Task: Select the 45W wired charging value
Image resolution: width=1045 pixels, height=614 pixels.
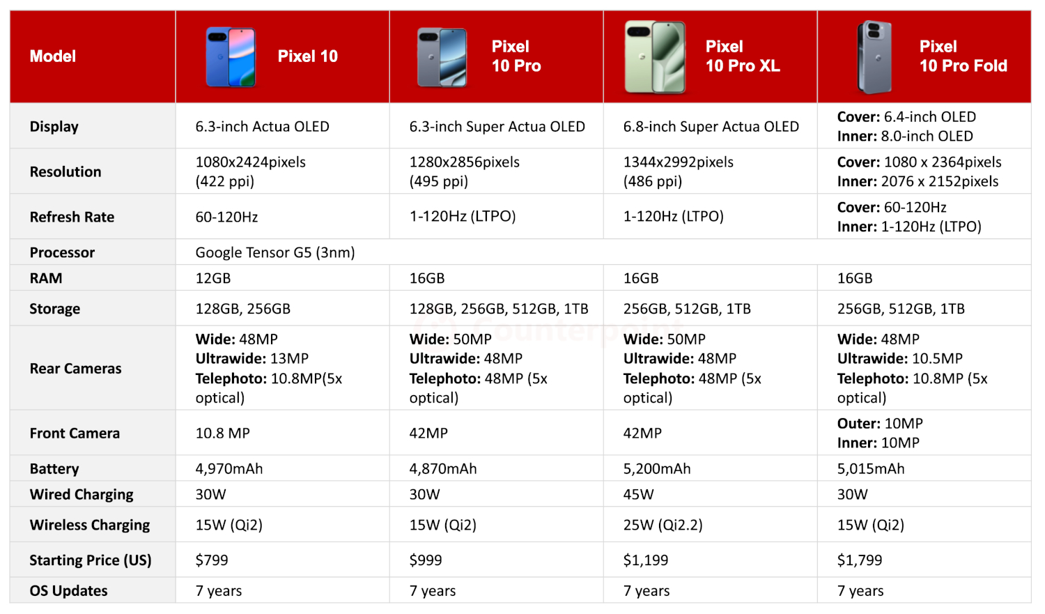Action: tap(638, 495)
